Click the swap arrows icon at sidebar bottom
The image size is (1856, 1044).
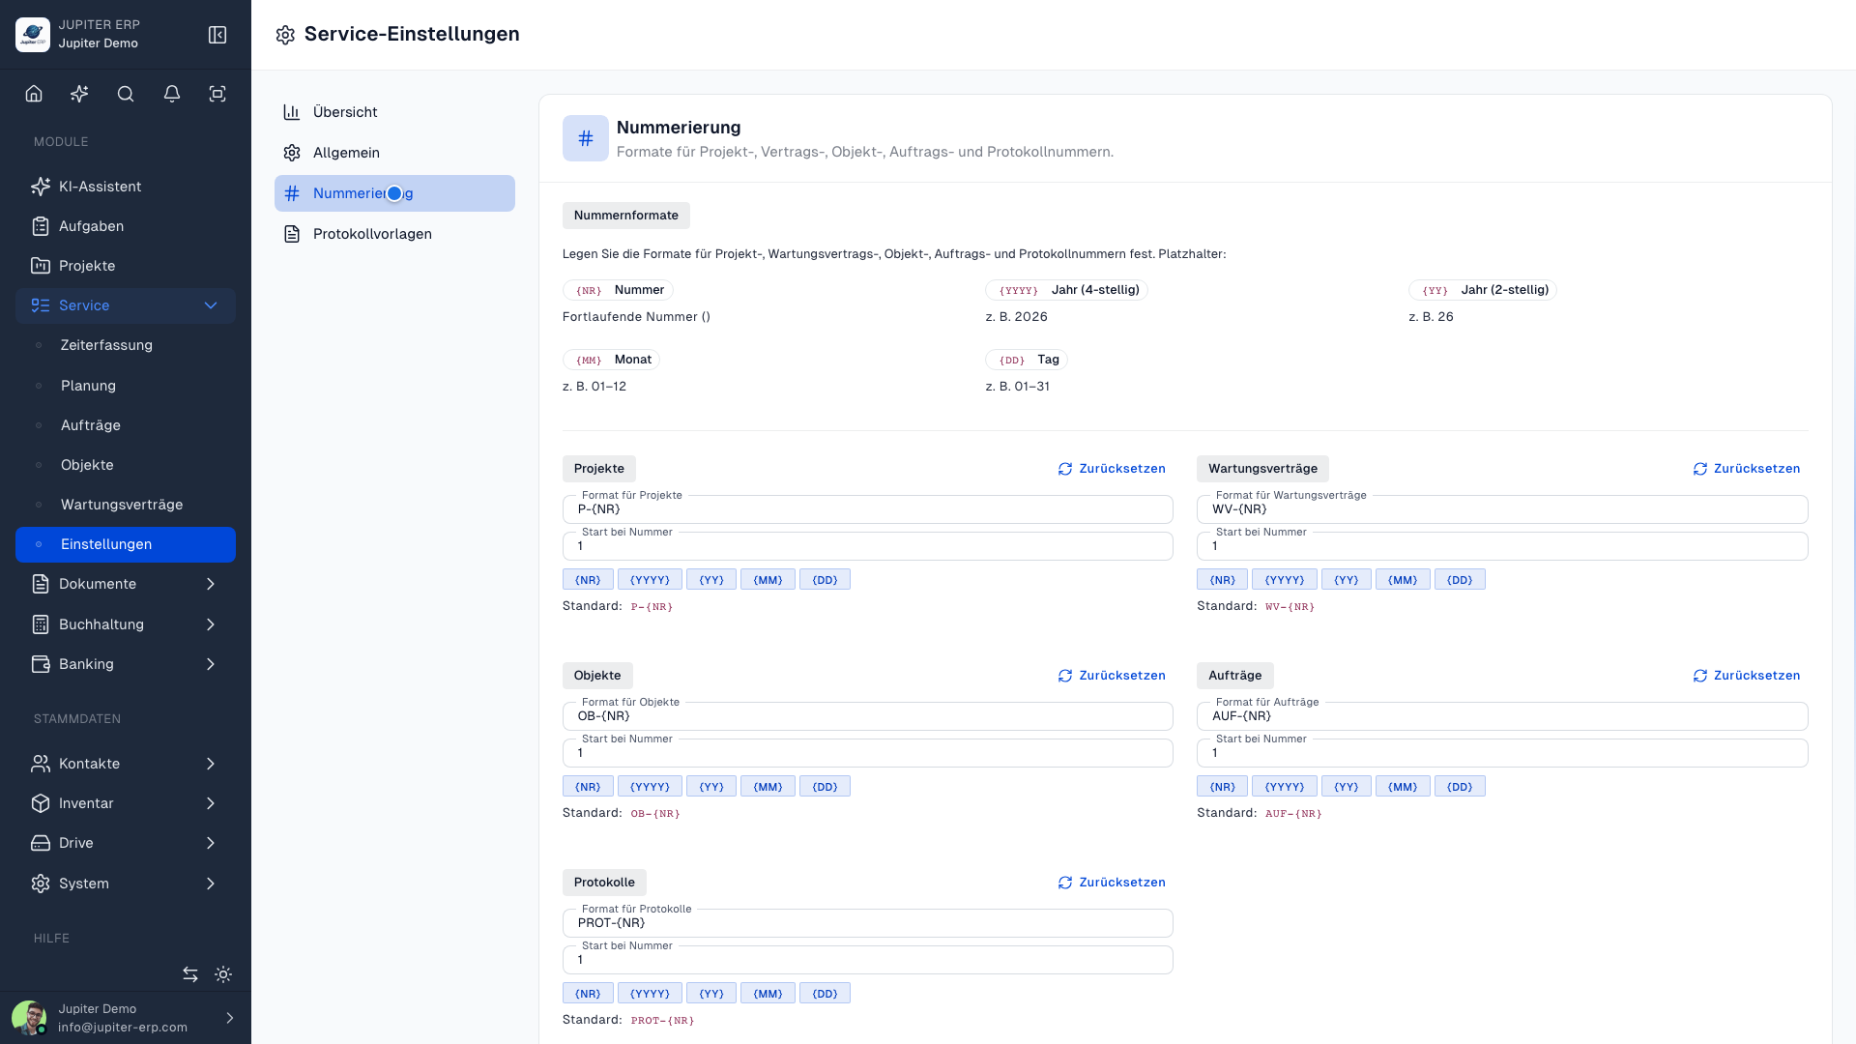190,974
